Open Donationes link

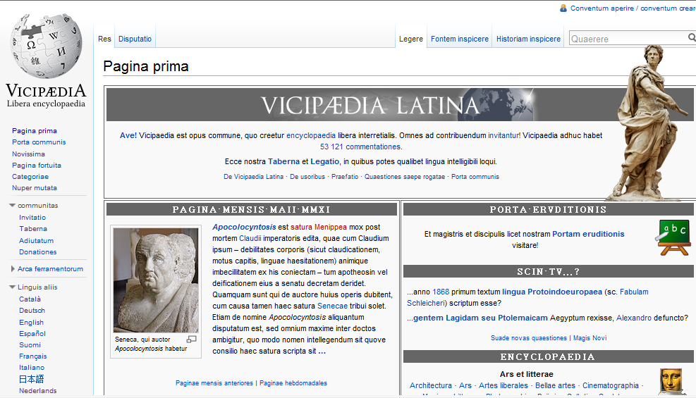[x=38, y=251]
